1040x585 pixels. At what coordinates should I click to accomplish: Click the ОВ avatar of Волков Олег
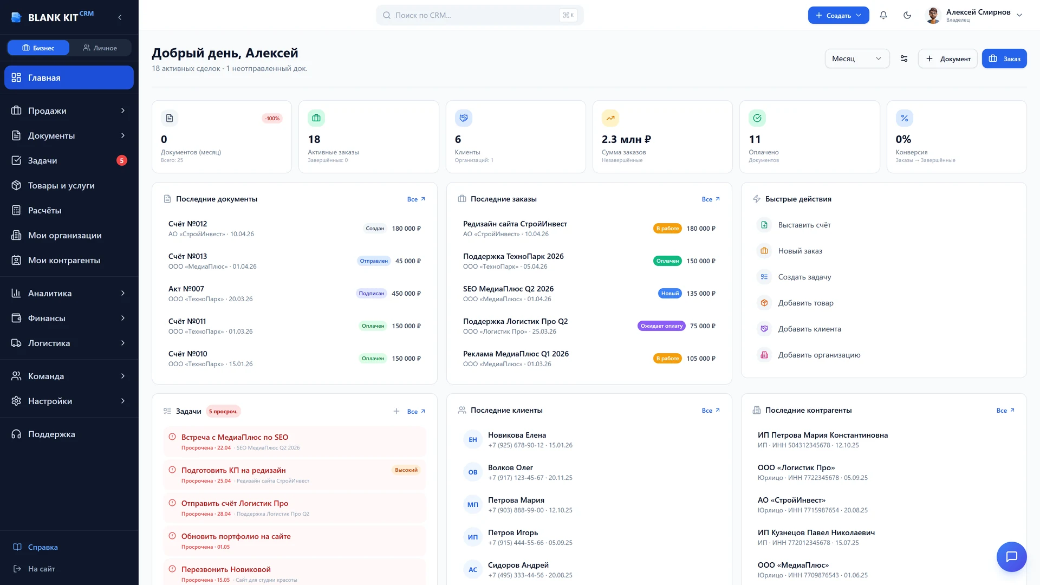click(473, 472)
